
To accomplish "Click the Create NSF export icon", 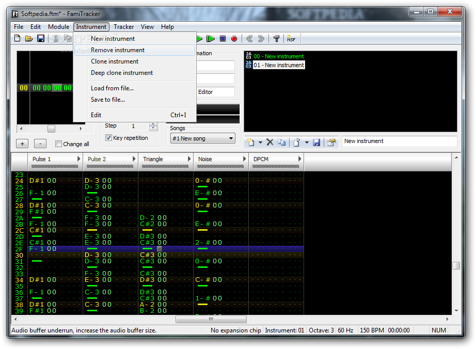I will click(x=291, y=39).
